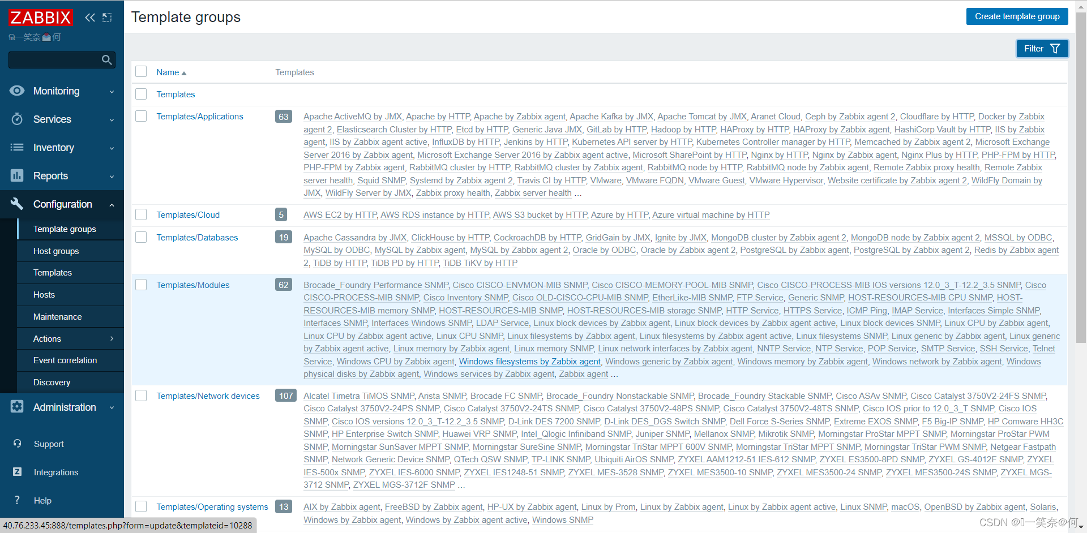Expand the Actions submenu arrow
The height and width of the screenshot is (533, 1087).
click(112, 338)
